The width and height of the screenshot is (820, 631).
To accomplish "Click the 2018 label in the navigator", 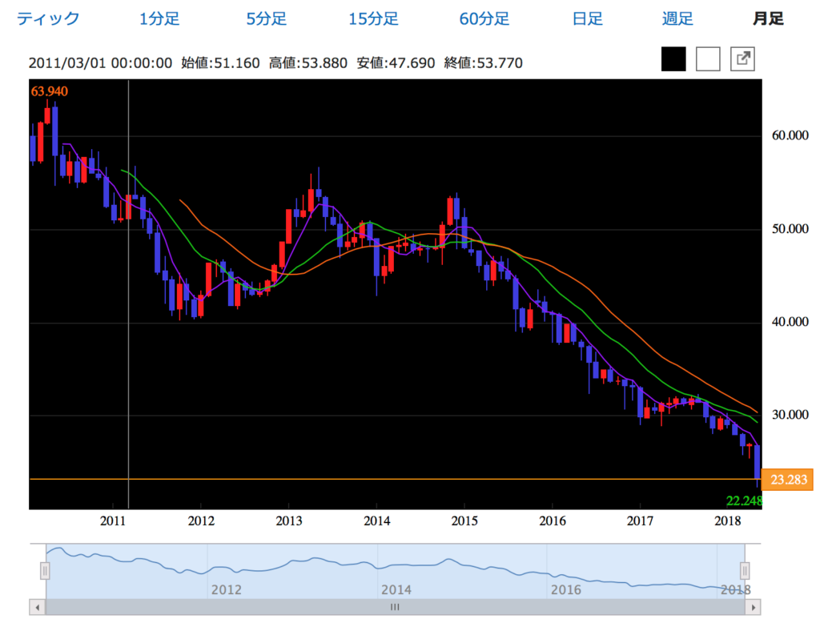I will click(735, 589).
